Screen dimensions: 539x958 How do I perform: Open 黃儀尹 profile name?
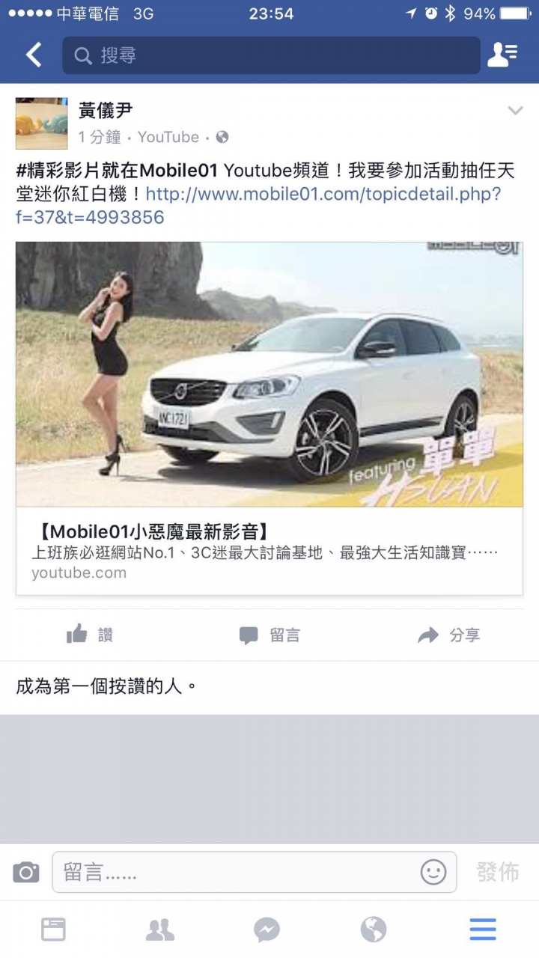click(106, 111)
